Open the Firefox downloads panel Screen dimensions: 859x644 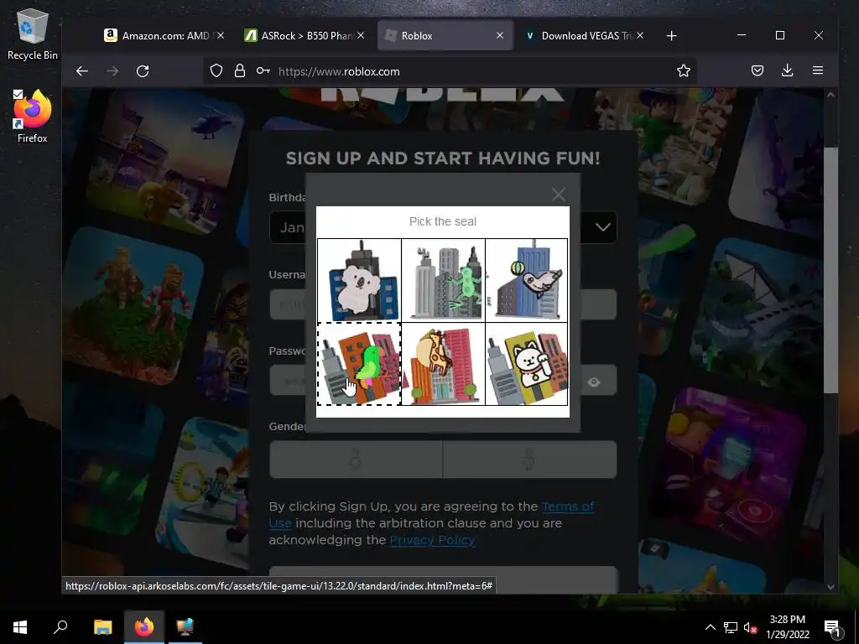click(x=787, y=70)
